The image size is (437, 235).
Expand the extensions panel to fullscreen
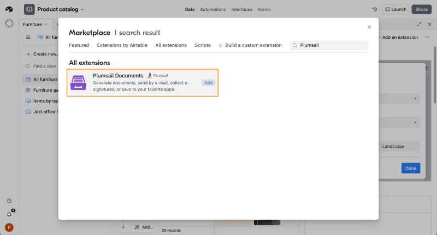click(419, 25)
